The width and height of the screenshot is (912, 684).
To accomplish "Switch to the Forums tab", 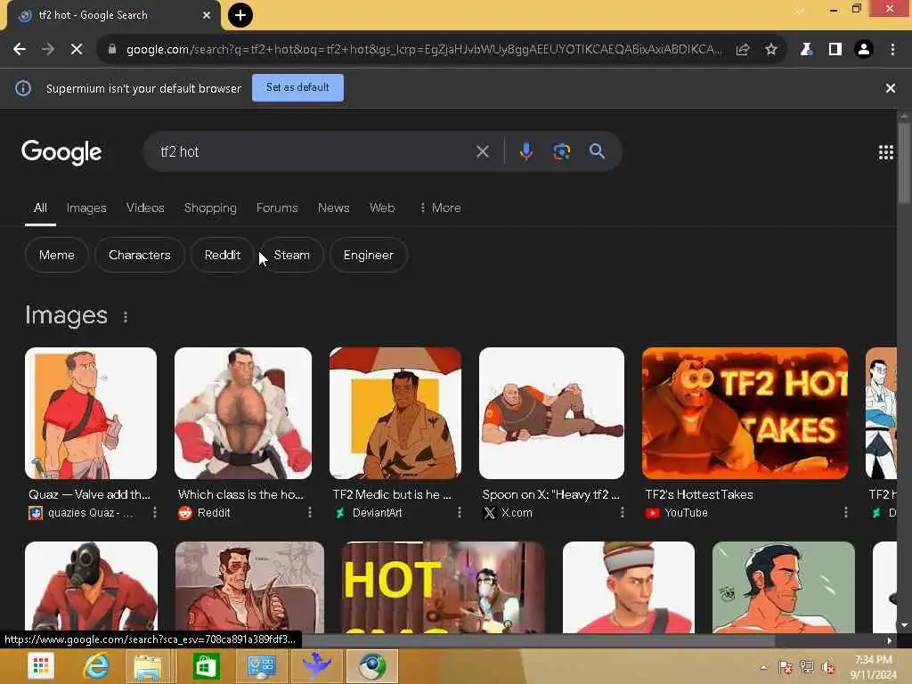I will [277, 208].
